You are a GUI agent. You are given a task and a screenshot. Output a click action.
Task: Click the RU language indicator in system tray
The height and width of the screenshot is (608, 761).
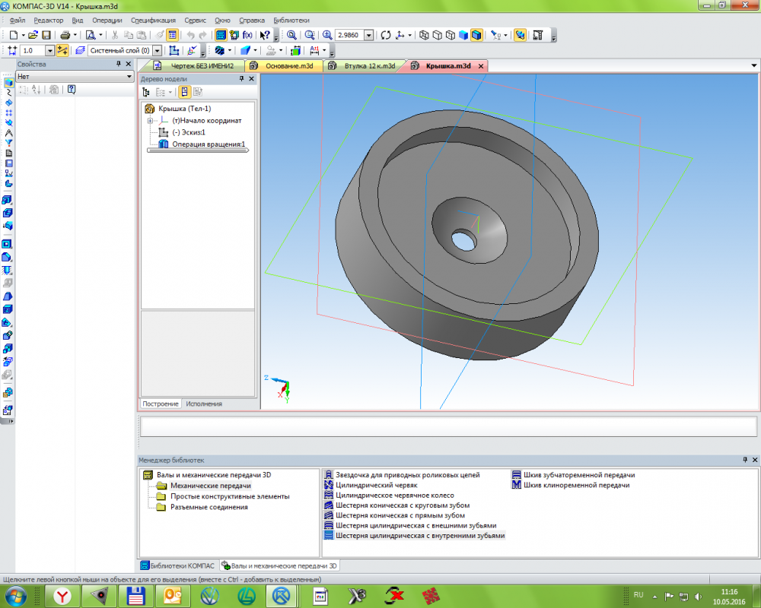click(x=638, y=595)
